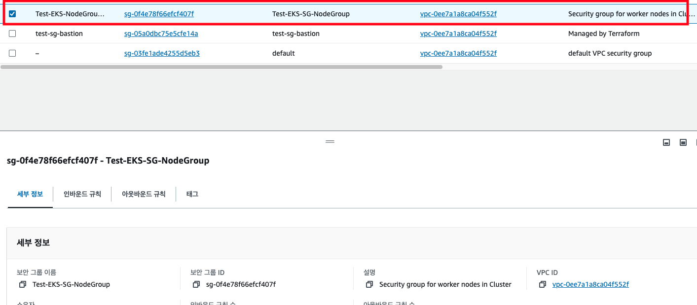This screenshot has width=697, height=305.
Task: Click the name dash cell in default row
Action: click(37, 53)
